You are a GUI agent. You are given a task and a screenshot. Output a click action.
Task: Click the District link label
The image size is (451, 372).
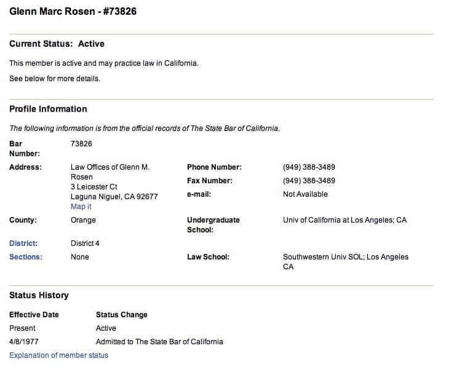point(23,243)
